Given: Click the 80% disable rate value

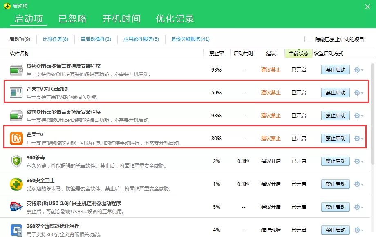Looking at the screenshot, I should 216,139.
